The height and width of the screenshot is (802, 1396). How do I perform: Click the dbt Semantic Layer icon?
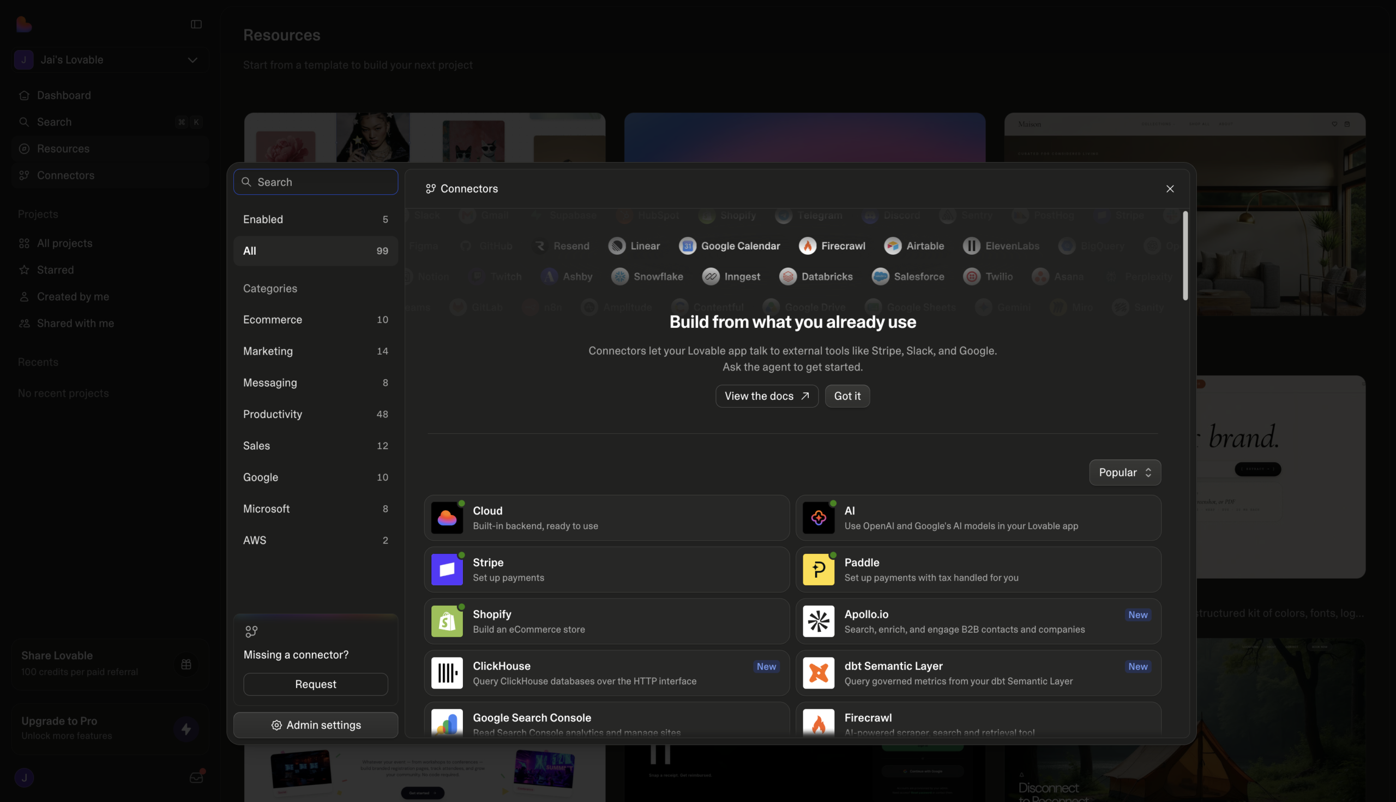click(x=818, y=673)
